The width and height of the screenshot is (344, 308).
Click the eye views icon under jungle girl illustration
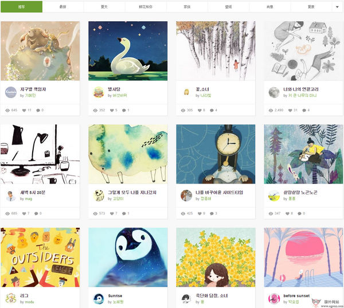point(271,213)
